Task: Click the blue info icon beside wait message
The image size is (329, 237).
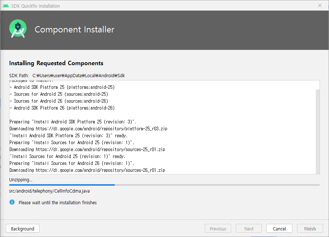Action: pos(12,202)
